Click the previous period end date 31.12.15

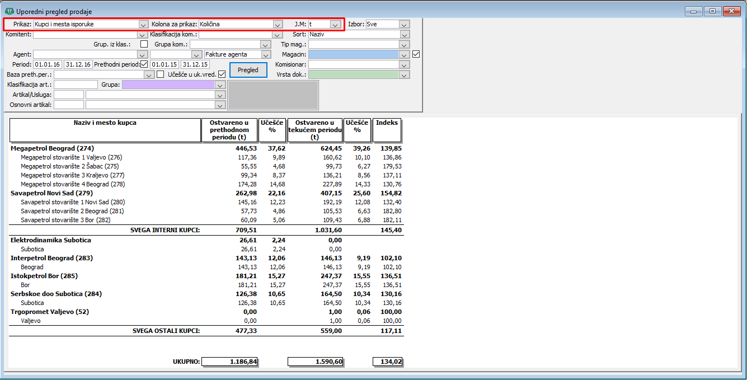[x=195, y=64]
